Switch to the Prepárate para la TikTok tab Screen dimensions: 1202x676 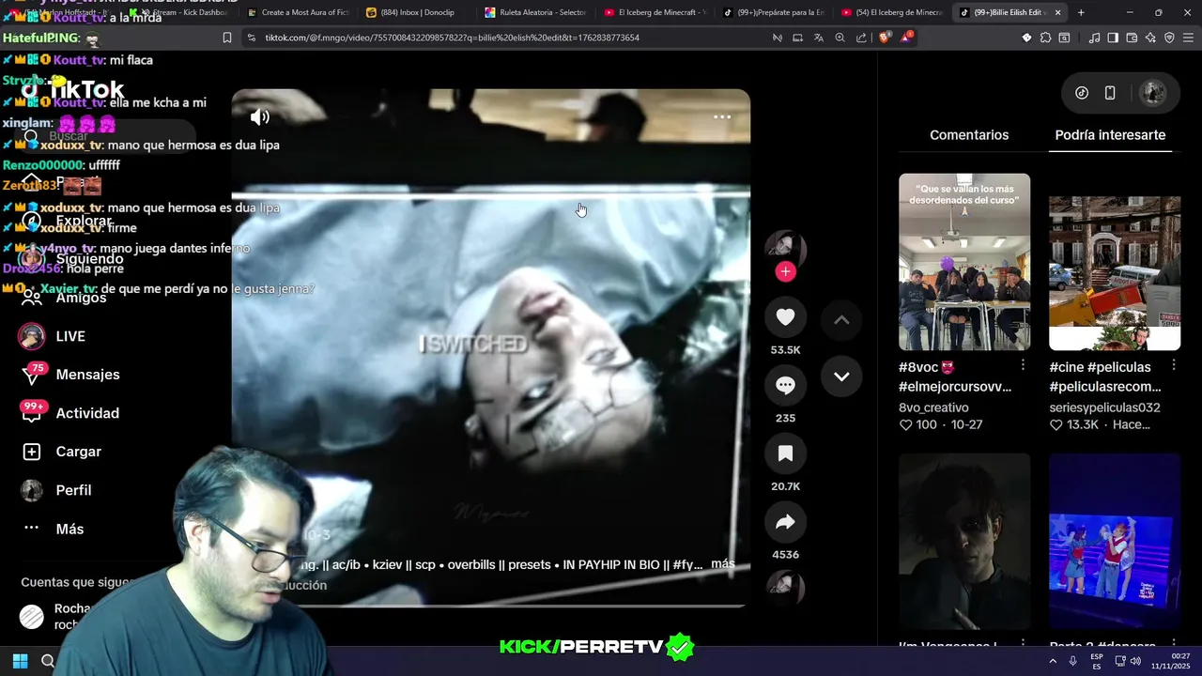[775, 12]
